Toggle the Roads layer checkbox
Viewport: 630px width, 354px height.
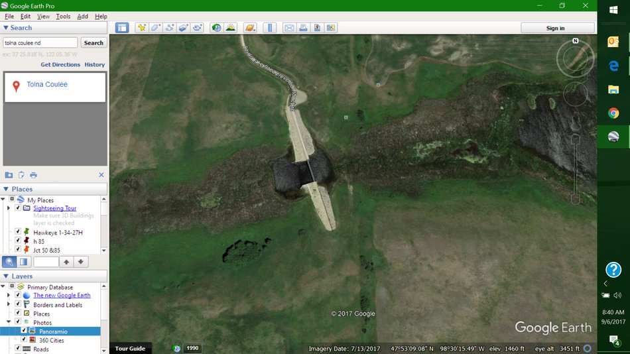pyautogui.click(x=18, y=349)
